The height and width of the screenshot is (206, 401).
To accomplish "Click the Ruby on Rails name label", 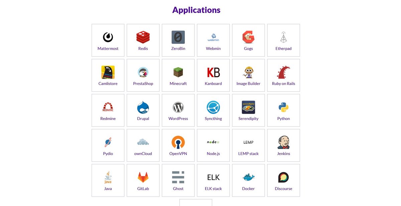I will (283, 84).
